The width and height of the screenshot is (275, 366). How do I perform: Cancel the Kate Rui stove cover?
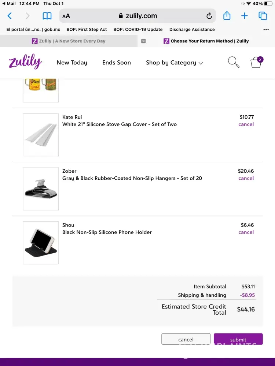click(x=246, y=124)
